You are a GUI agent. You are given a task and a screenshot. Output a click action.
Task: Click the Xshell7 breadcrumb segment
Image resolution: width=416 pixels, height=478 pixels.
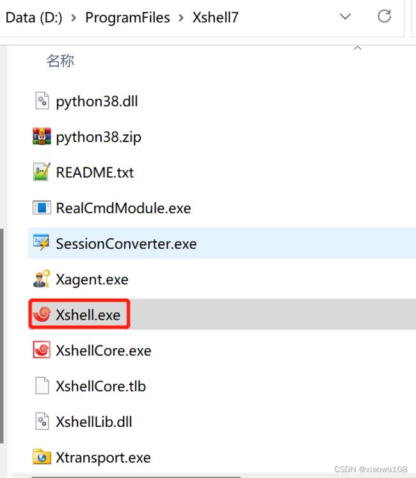[x=215, y=17]
